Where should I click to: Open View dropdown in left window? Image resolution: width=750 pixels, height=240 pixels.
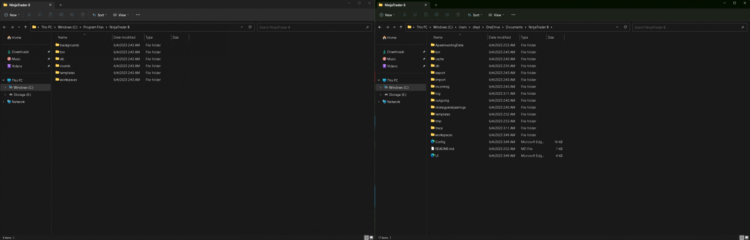121,15
